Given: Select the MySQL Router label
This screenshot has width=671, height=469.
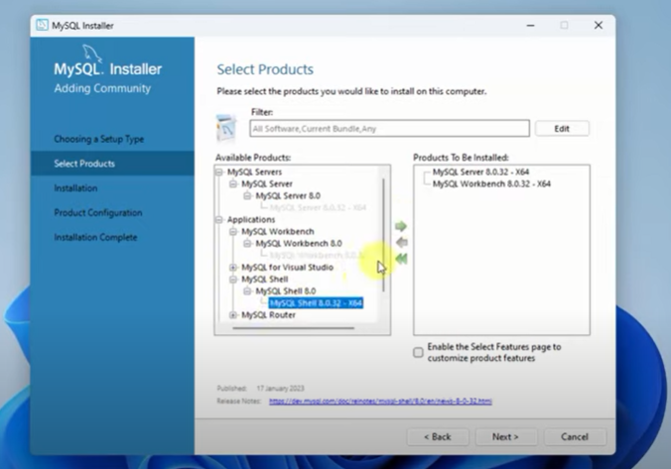Looking at the screenshot, I should [268, 315].
